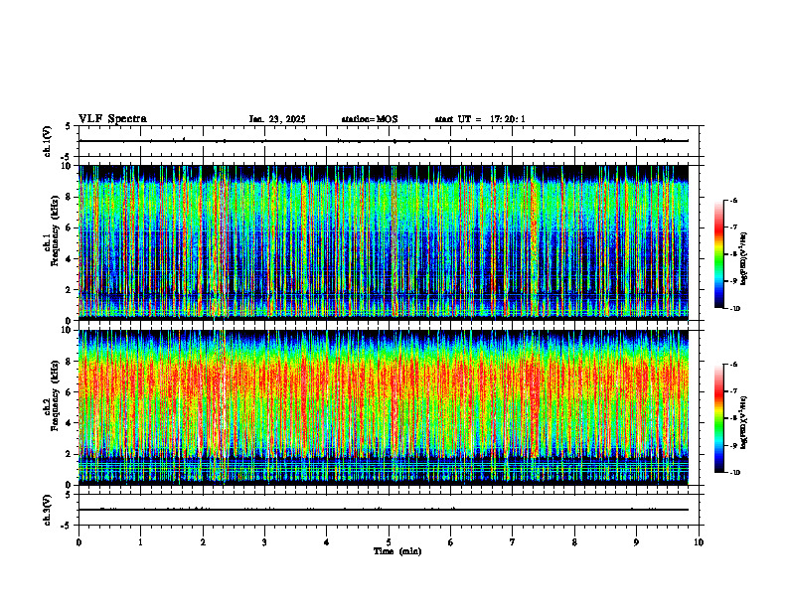The width and height of the screenshot is (787, 608).
Task: Click the ch.2 spectrogram color scale bar
Action: [x=718, y=418]
